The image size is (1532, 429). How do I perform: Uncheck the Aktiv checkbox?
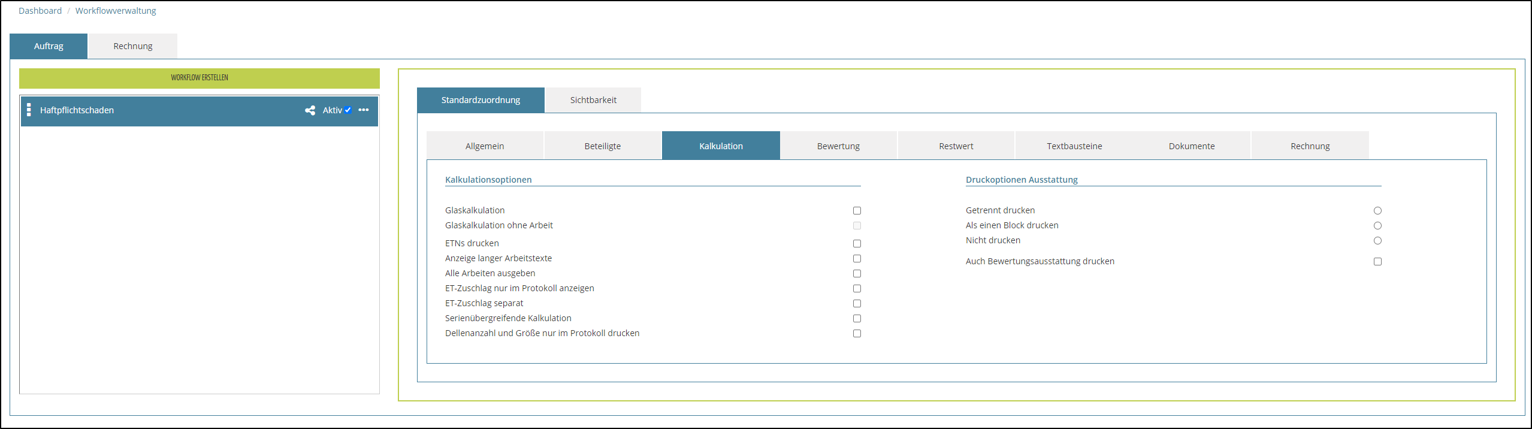click(x=348, y=110)
